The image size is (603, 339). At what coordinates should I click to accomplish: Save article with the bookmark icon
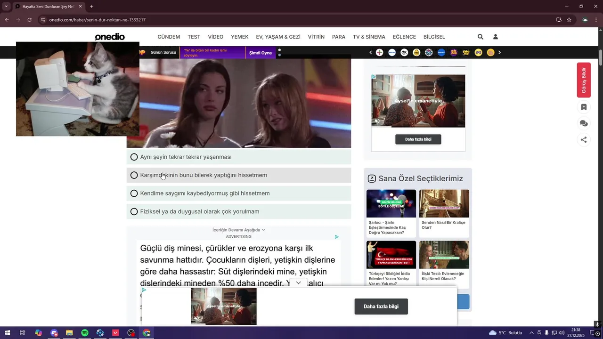[x=584, y=107]
